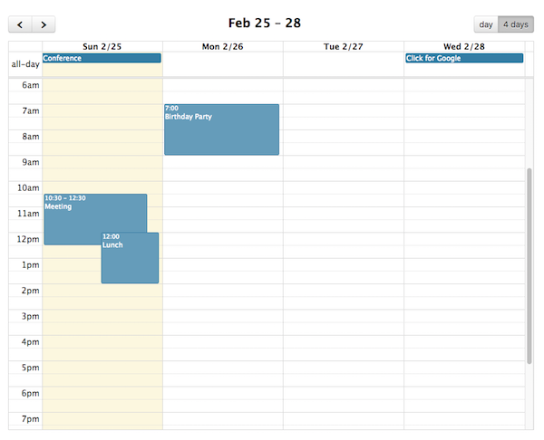The width and height of the screenshot is (544, 440).
Task: Select the Birthday Party event
Action: point(222,129)
